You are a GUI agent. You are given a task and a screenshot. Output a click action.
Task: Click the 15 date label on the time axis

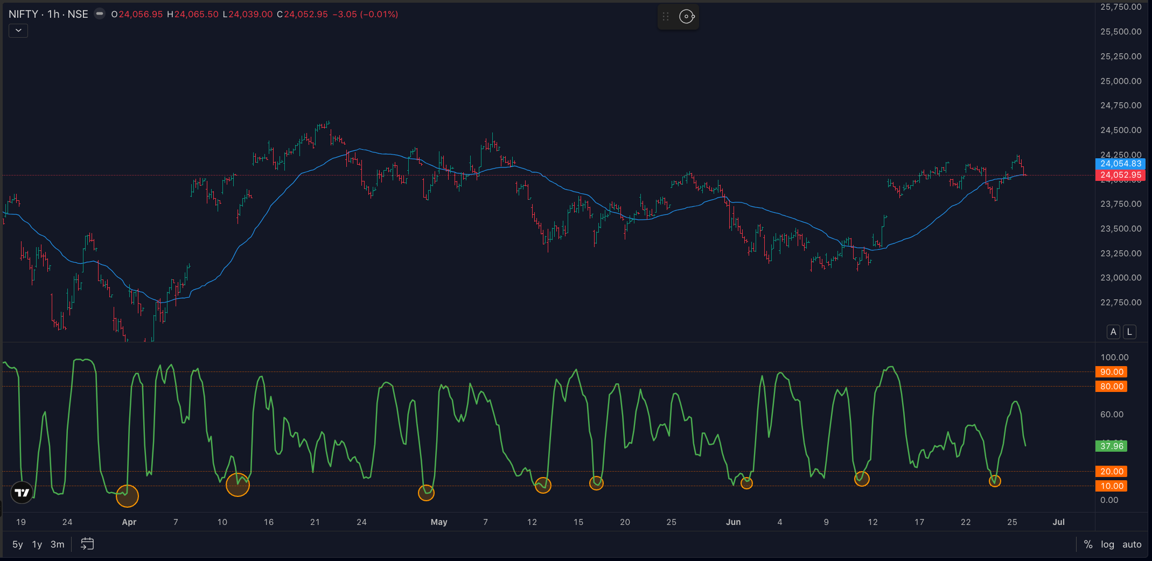(578, 522)
